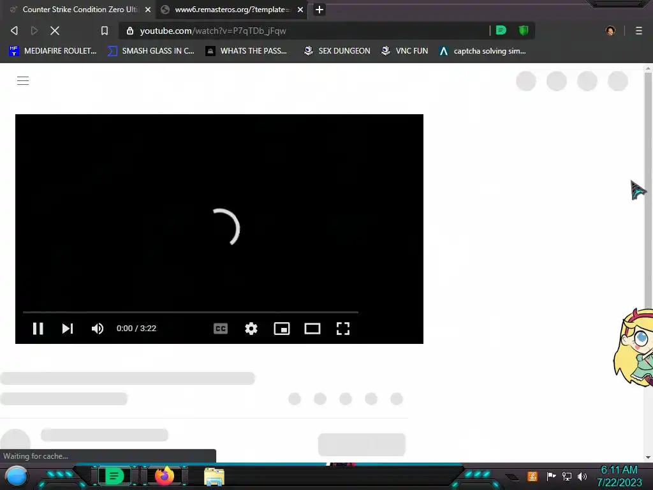This screenshot has height=490, width=653.
Task: Pause the YouTube video
Action: (x=38, y=329)
